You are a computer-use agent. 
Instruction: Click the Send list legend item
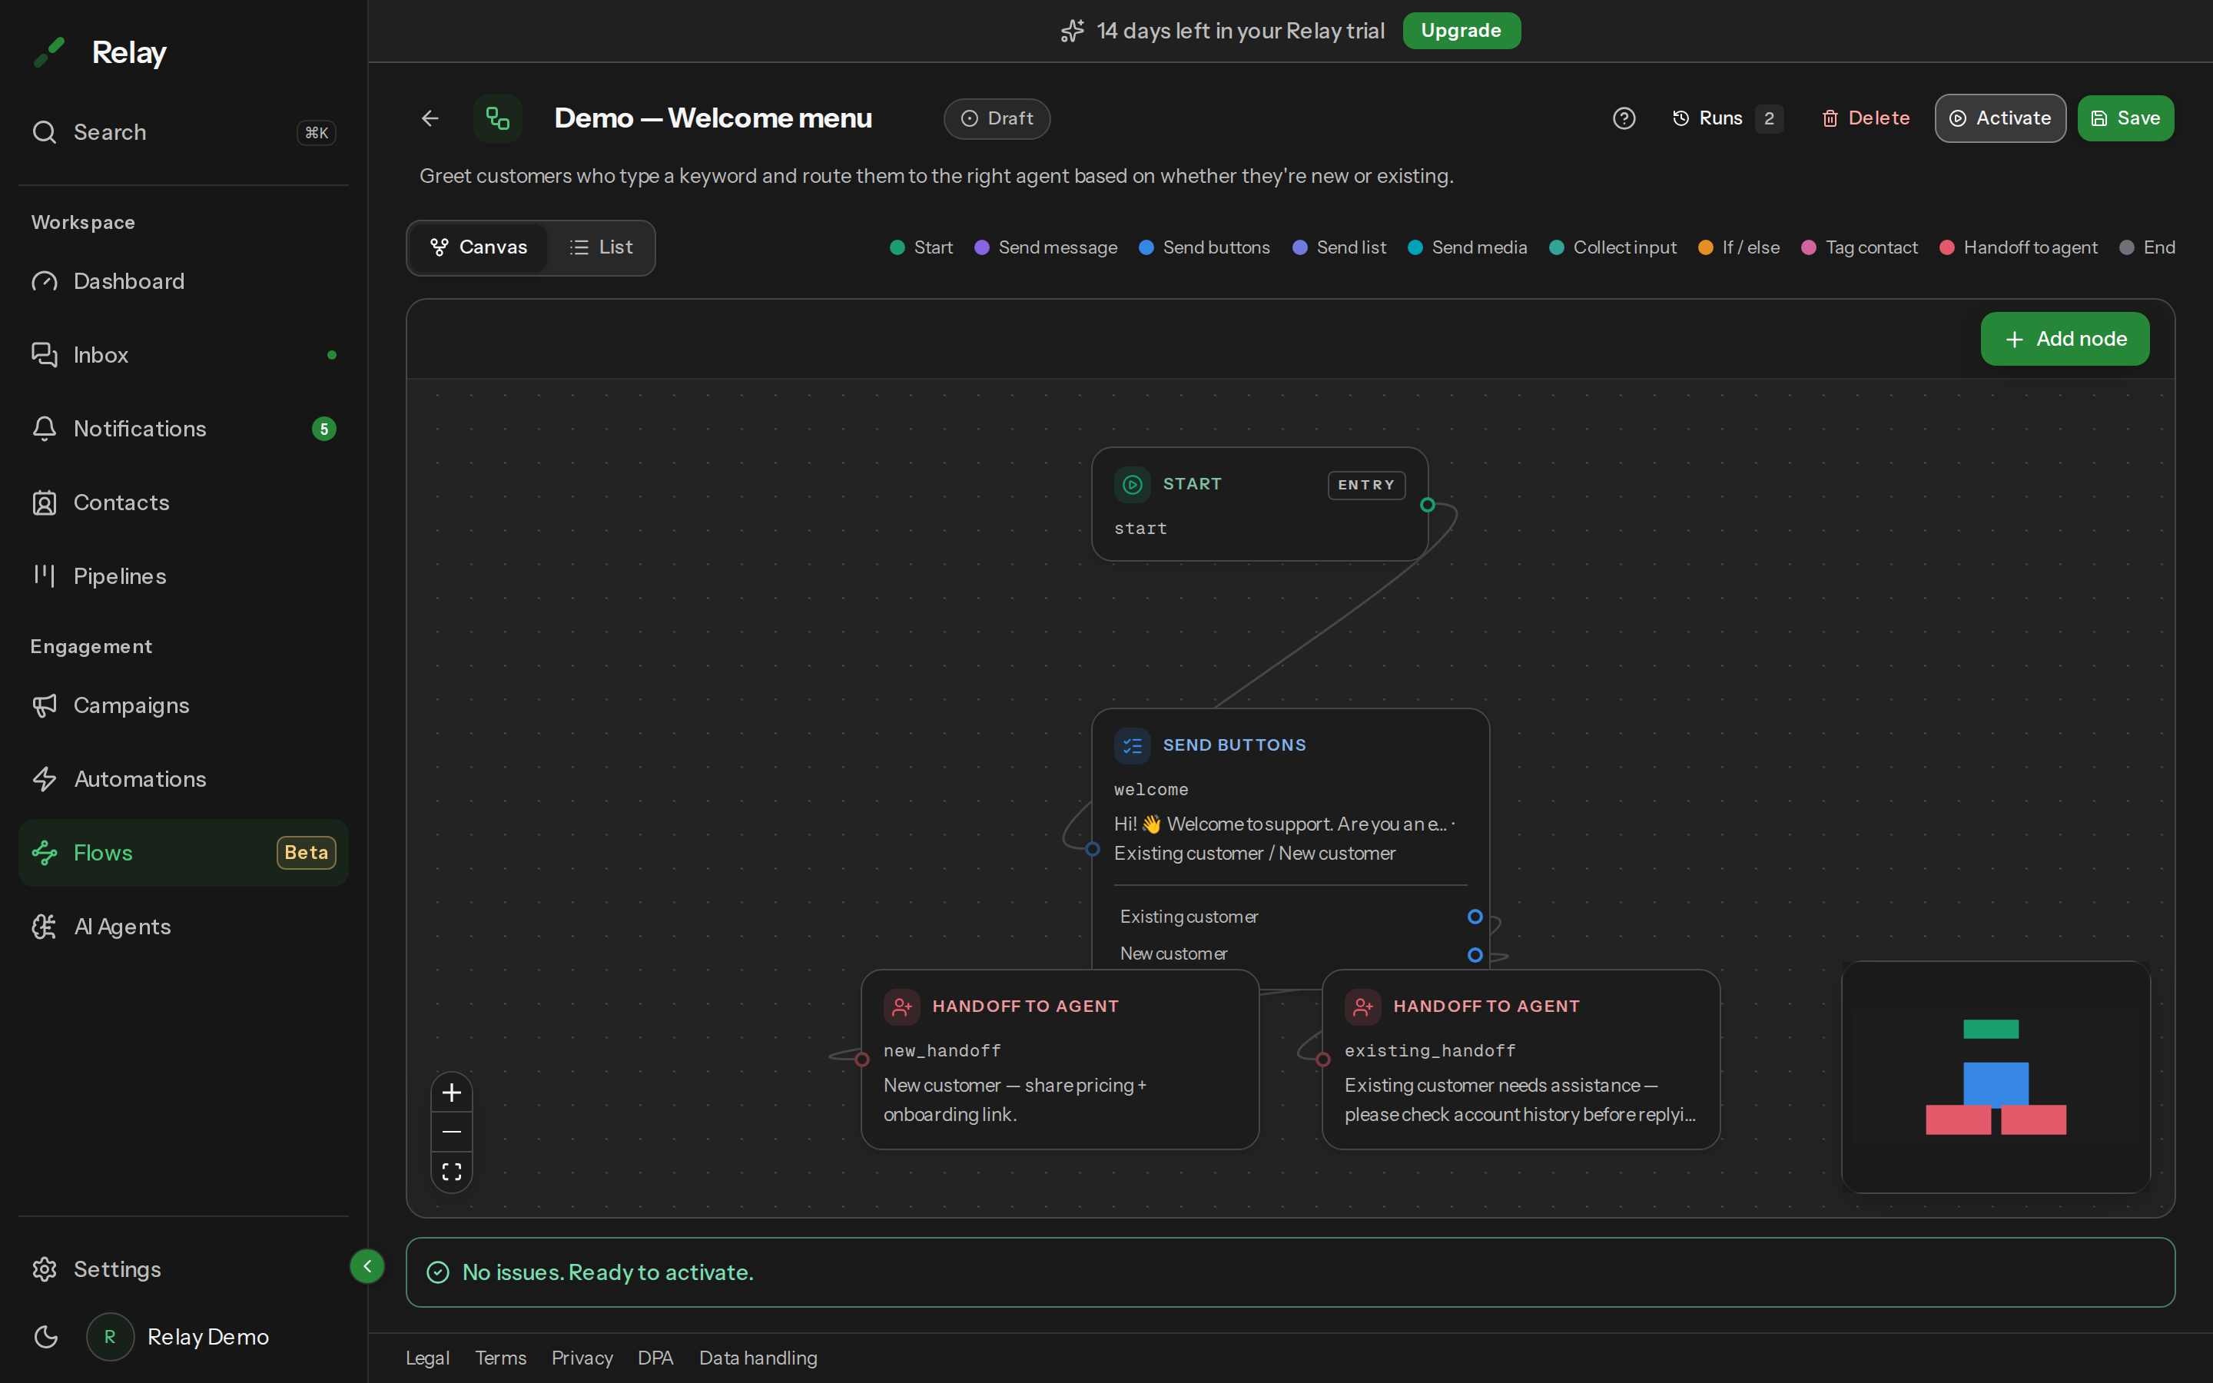(x=1339, y=248)
